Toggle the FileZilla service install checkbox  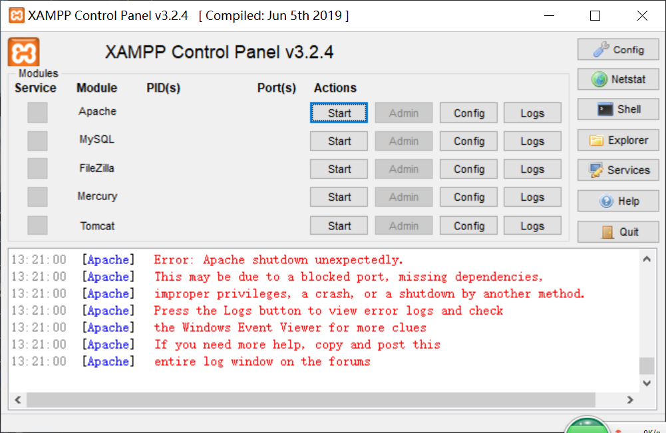37,168
